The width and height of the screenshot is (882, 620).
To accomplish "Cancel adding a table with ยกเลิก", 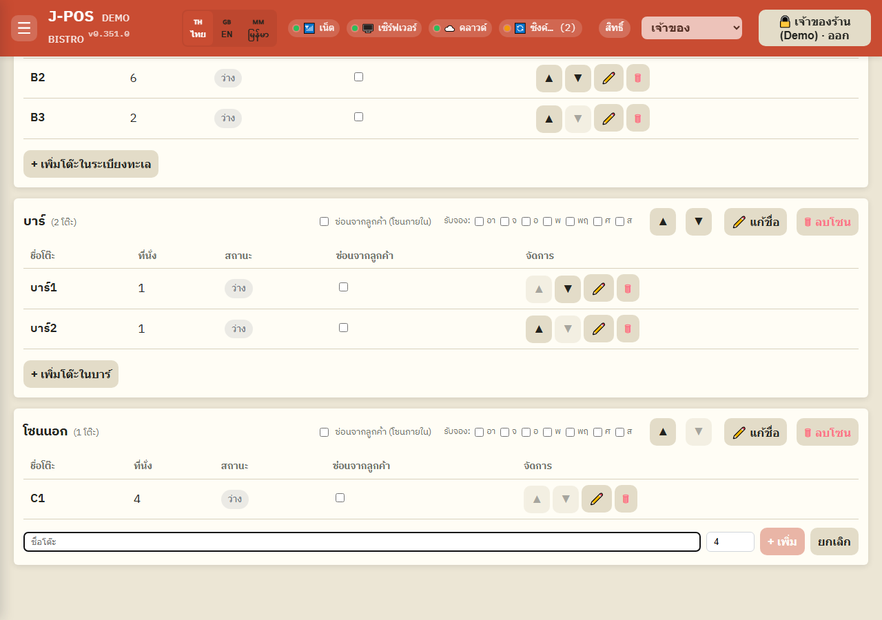I will click(834, 541).
